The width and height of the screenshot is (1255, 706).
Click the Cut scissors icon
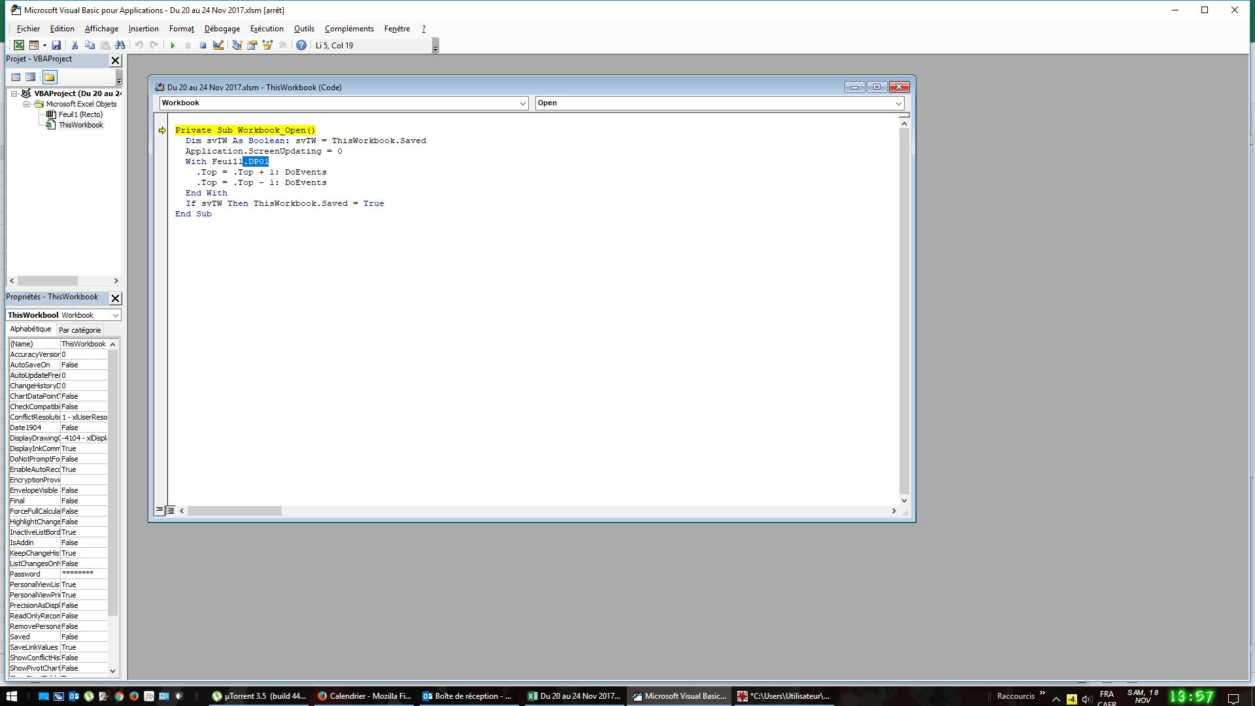tap(75, 45)
